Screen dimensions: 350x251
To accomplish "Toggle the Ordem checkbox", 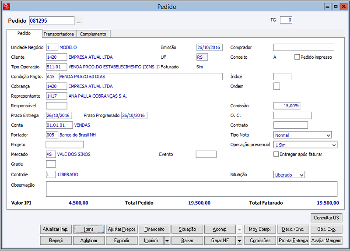I will click(276, 86).
